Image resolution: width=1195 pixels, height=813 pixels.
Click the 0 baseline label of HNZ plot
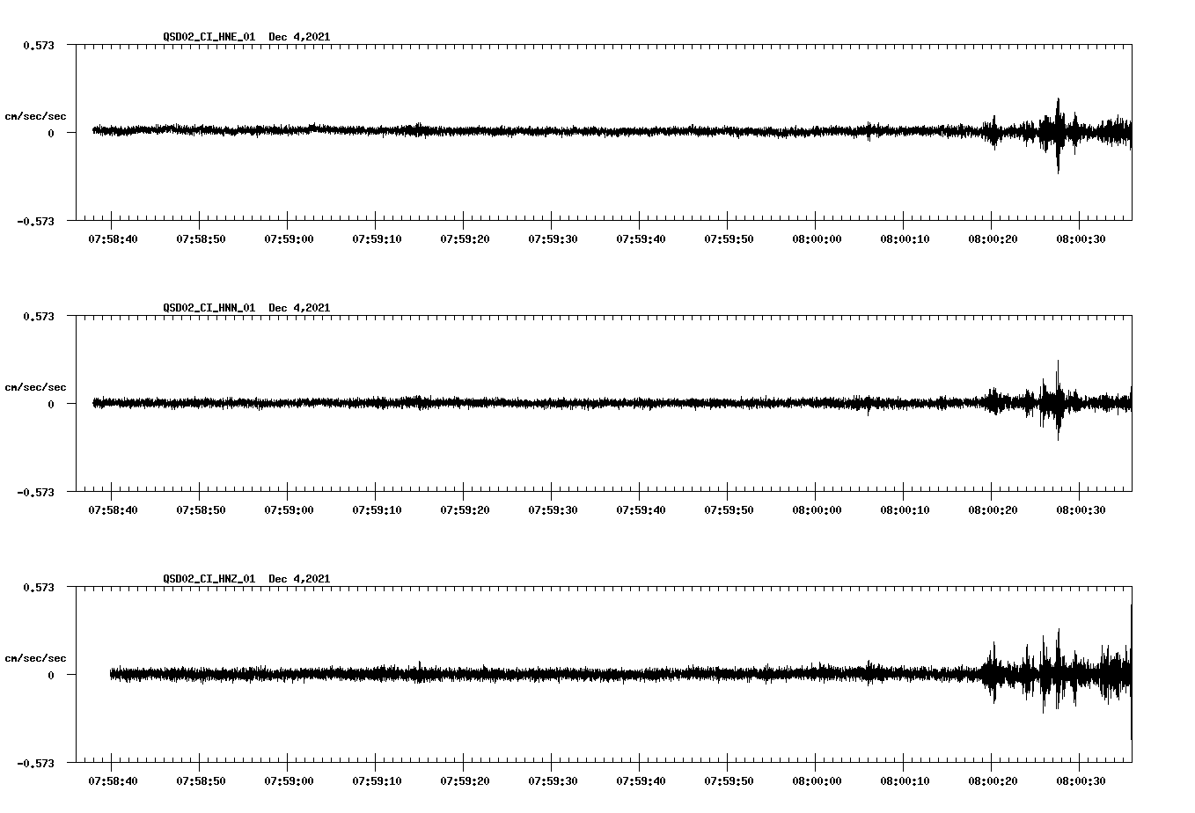(x=51, y=675)
